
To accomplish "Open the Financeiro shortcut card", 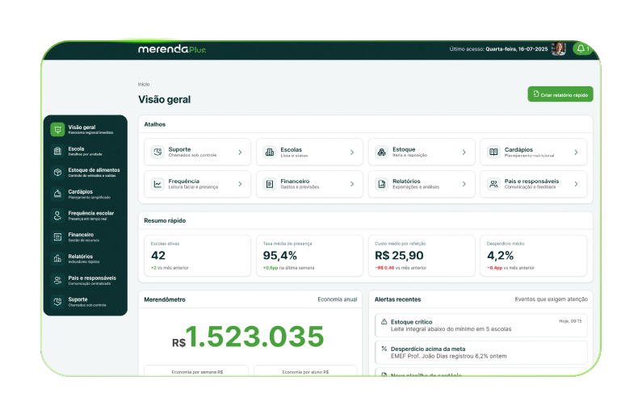I will pos(310,184).
